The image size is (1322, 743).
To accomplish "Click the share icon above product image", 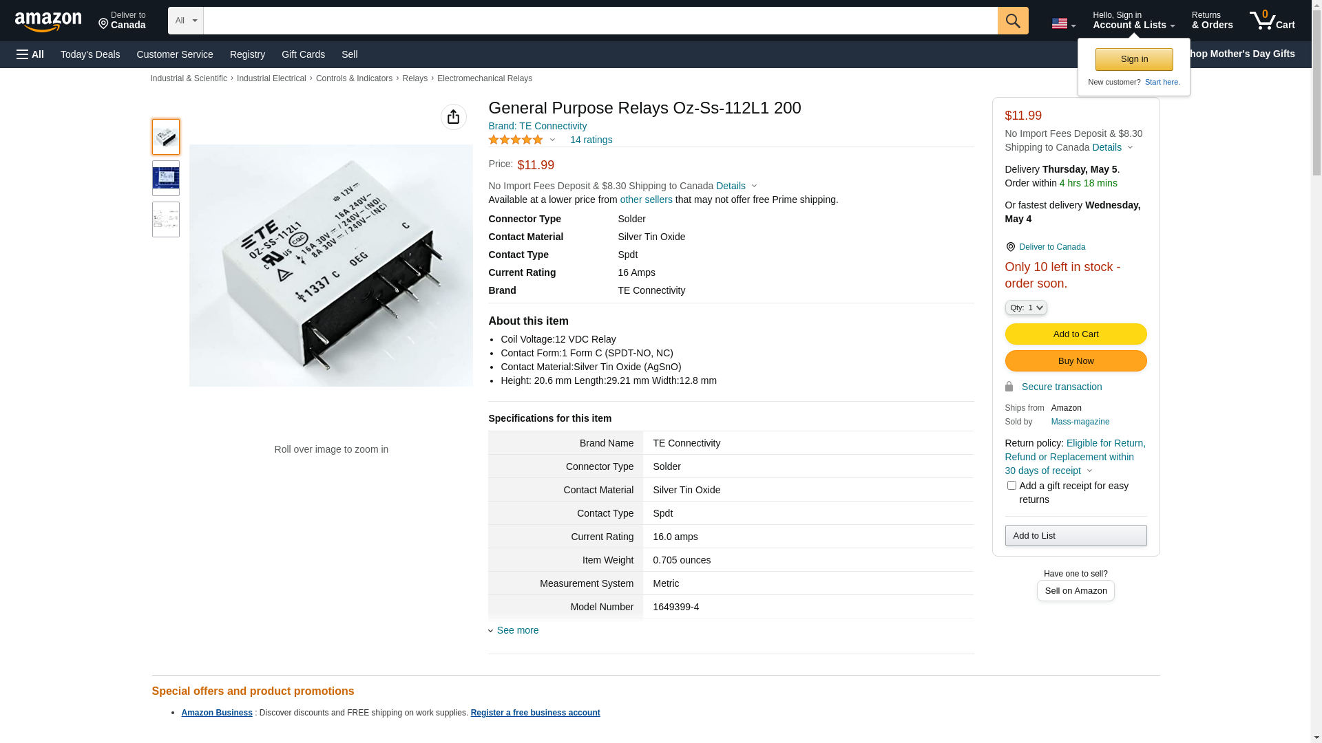I will 453,117.
